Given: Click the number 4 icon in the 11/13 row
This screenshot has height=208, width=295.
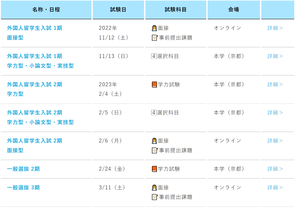Looking at the screenshot, I should coord(154,56).
